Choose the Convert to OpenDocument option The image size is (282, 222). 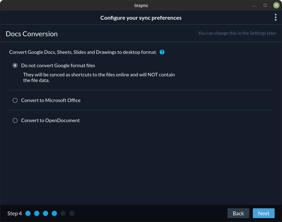pyautogui.click(x=15, y=120)
